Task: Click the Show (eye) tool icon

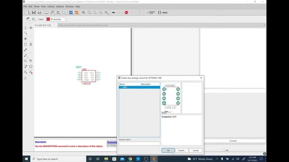Action: click(x=31, y=28)
